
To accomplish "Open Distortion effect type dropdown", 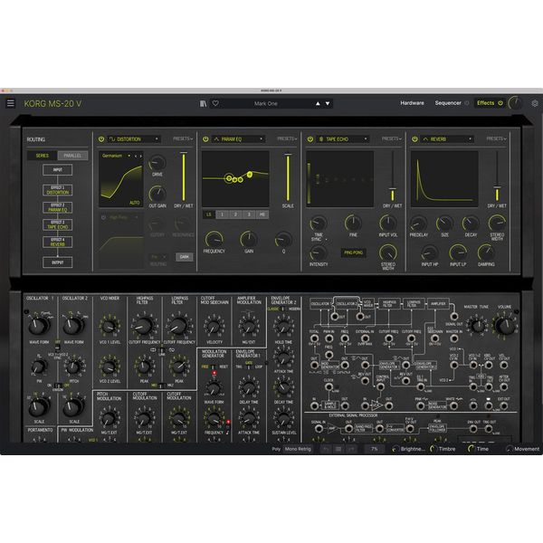I will coord(134,139).
